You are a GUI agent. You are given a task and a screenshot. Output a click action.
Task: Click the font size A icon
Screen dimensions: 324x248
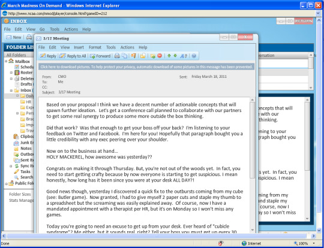184,56
